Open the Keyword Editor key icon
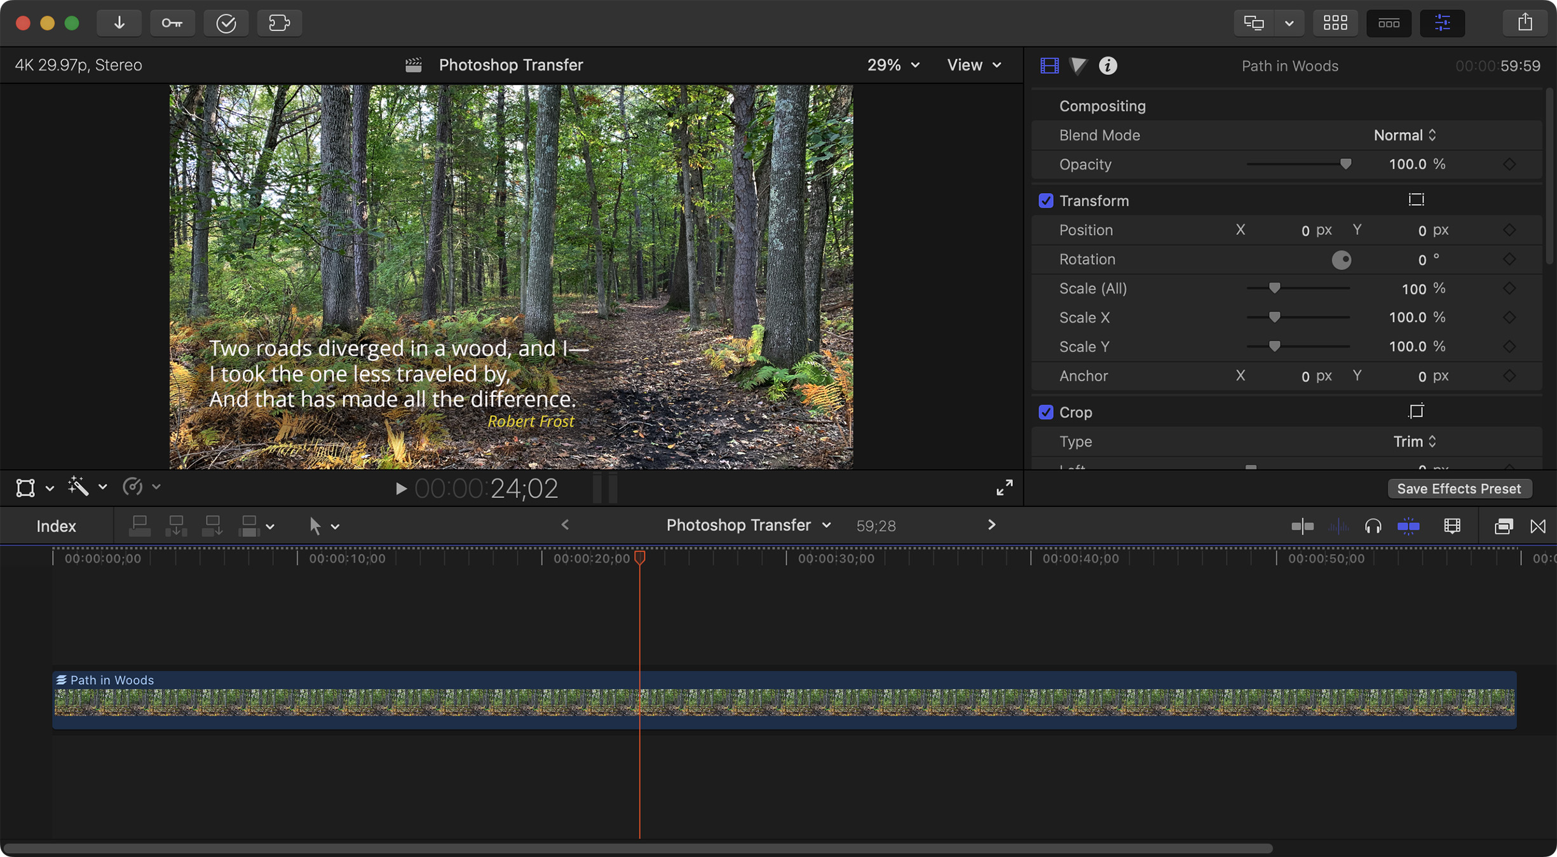Viewport: 1557px width, 857px height. click(x=172, y=23)
